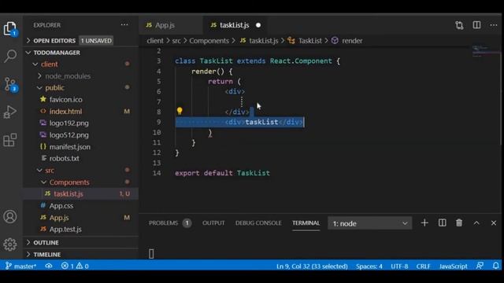The height and width of the screenshot is (283, 504).
Task: Collapse the src folder
Action: tap(81, 171)
